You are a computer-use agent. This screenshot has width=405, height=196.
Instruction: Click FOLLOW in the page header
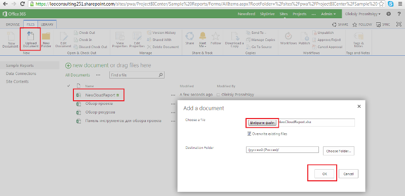[x=362, y=24]
